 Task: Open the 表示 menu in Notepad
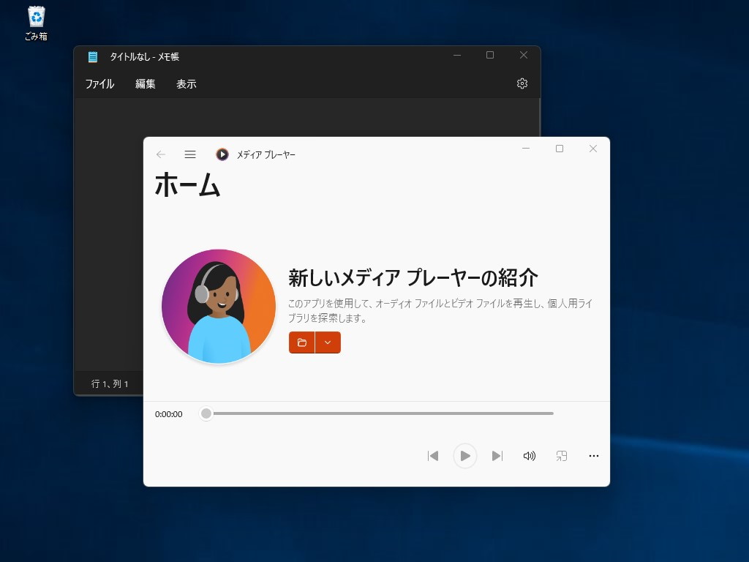point(186,83)
